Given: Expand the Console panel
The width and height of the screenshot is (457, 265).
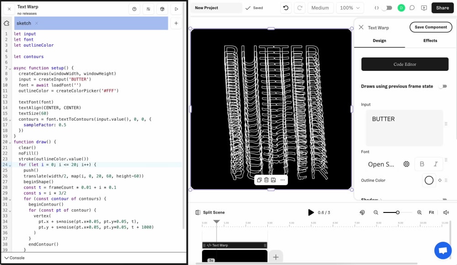Looking at the screenshot, I should 14,258.
